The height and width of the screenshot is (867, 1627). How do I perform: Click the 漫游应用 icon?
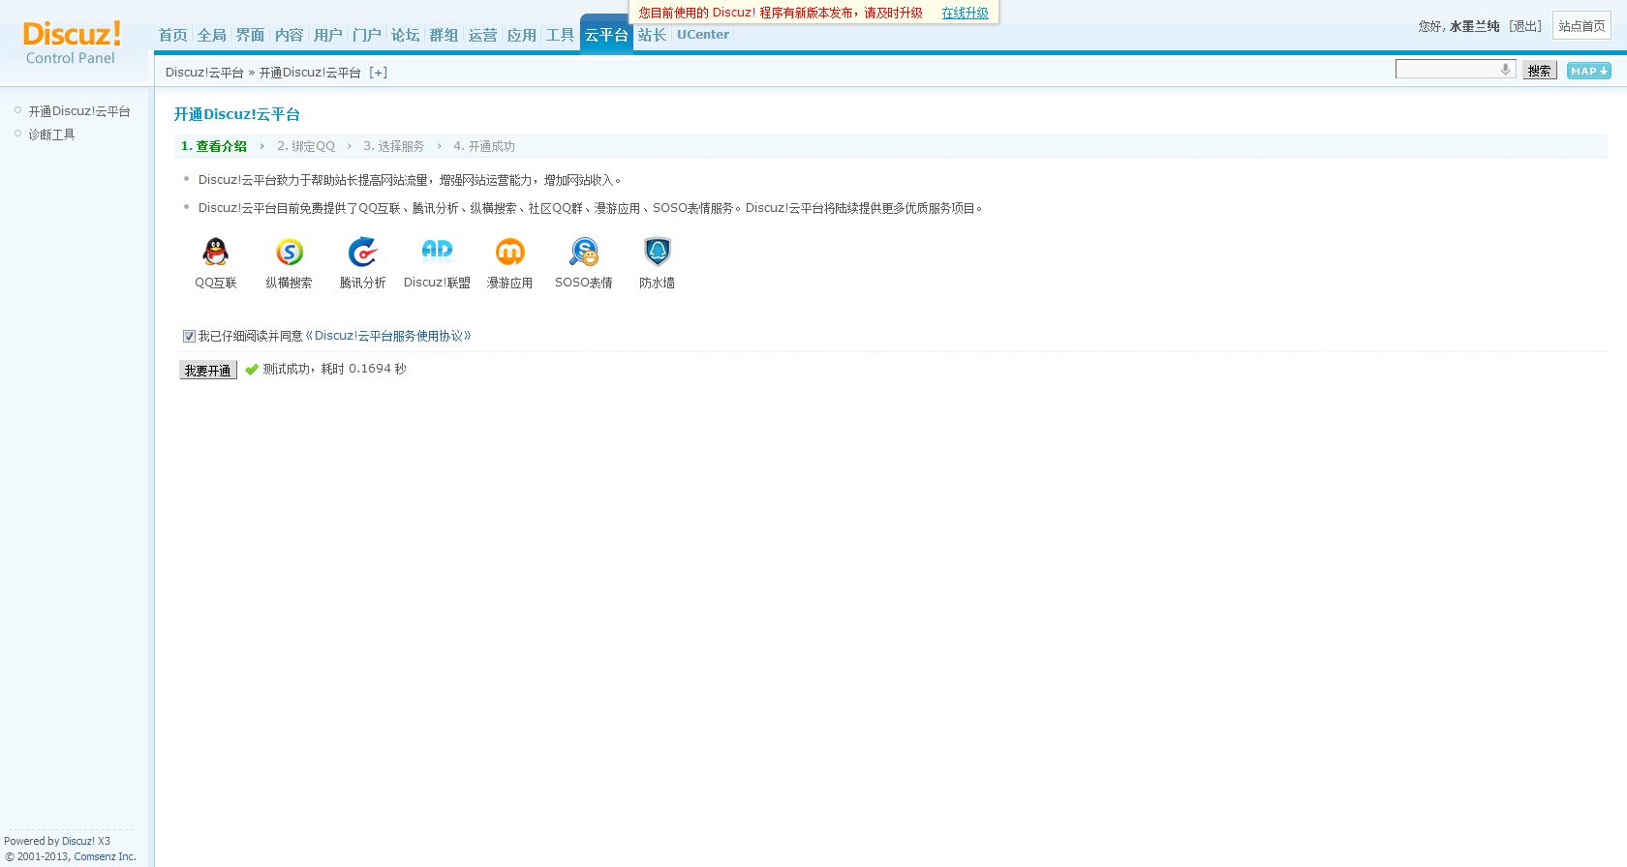510,252
